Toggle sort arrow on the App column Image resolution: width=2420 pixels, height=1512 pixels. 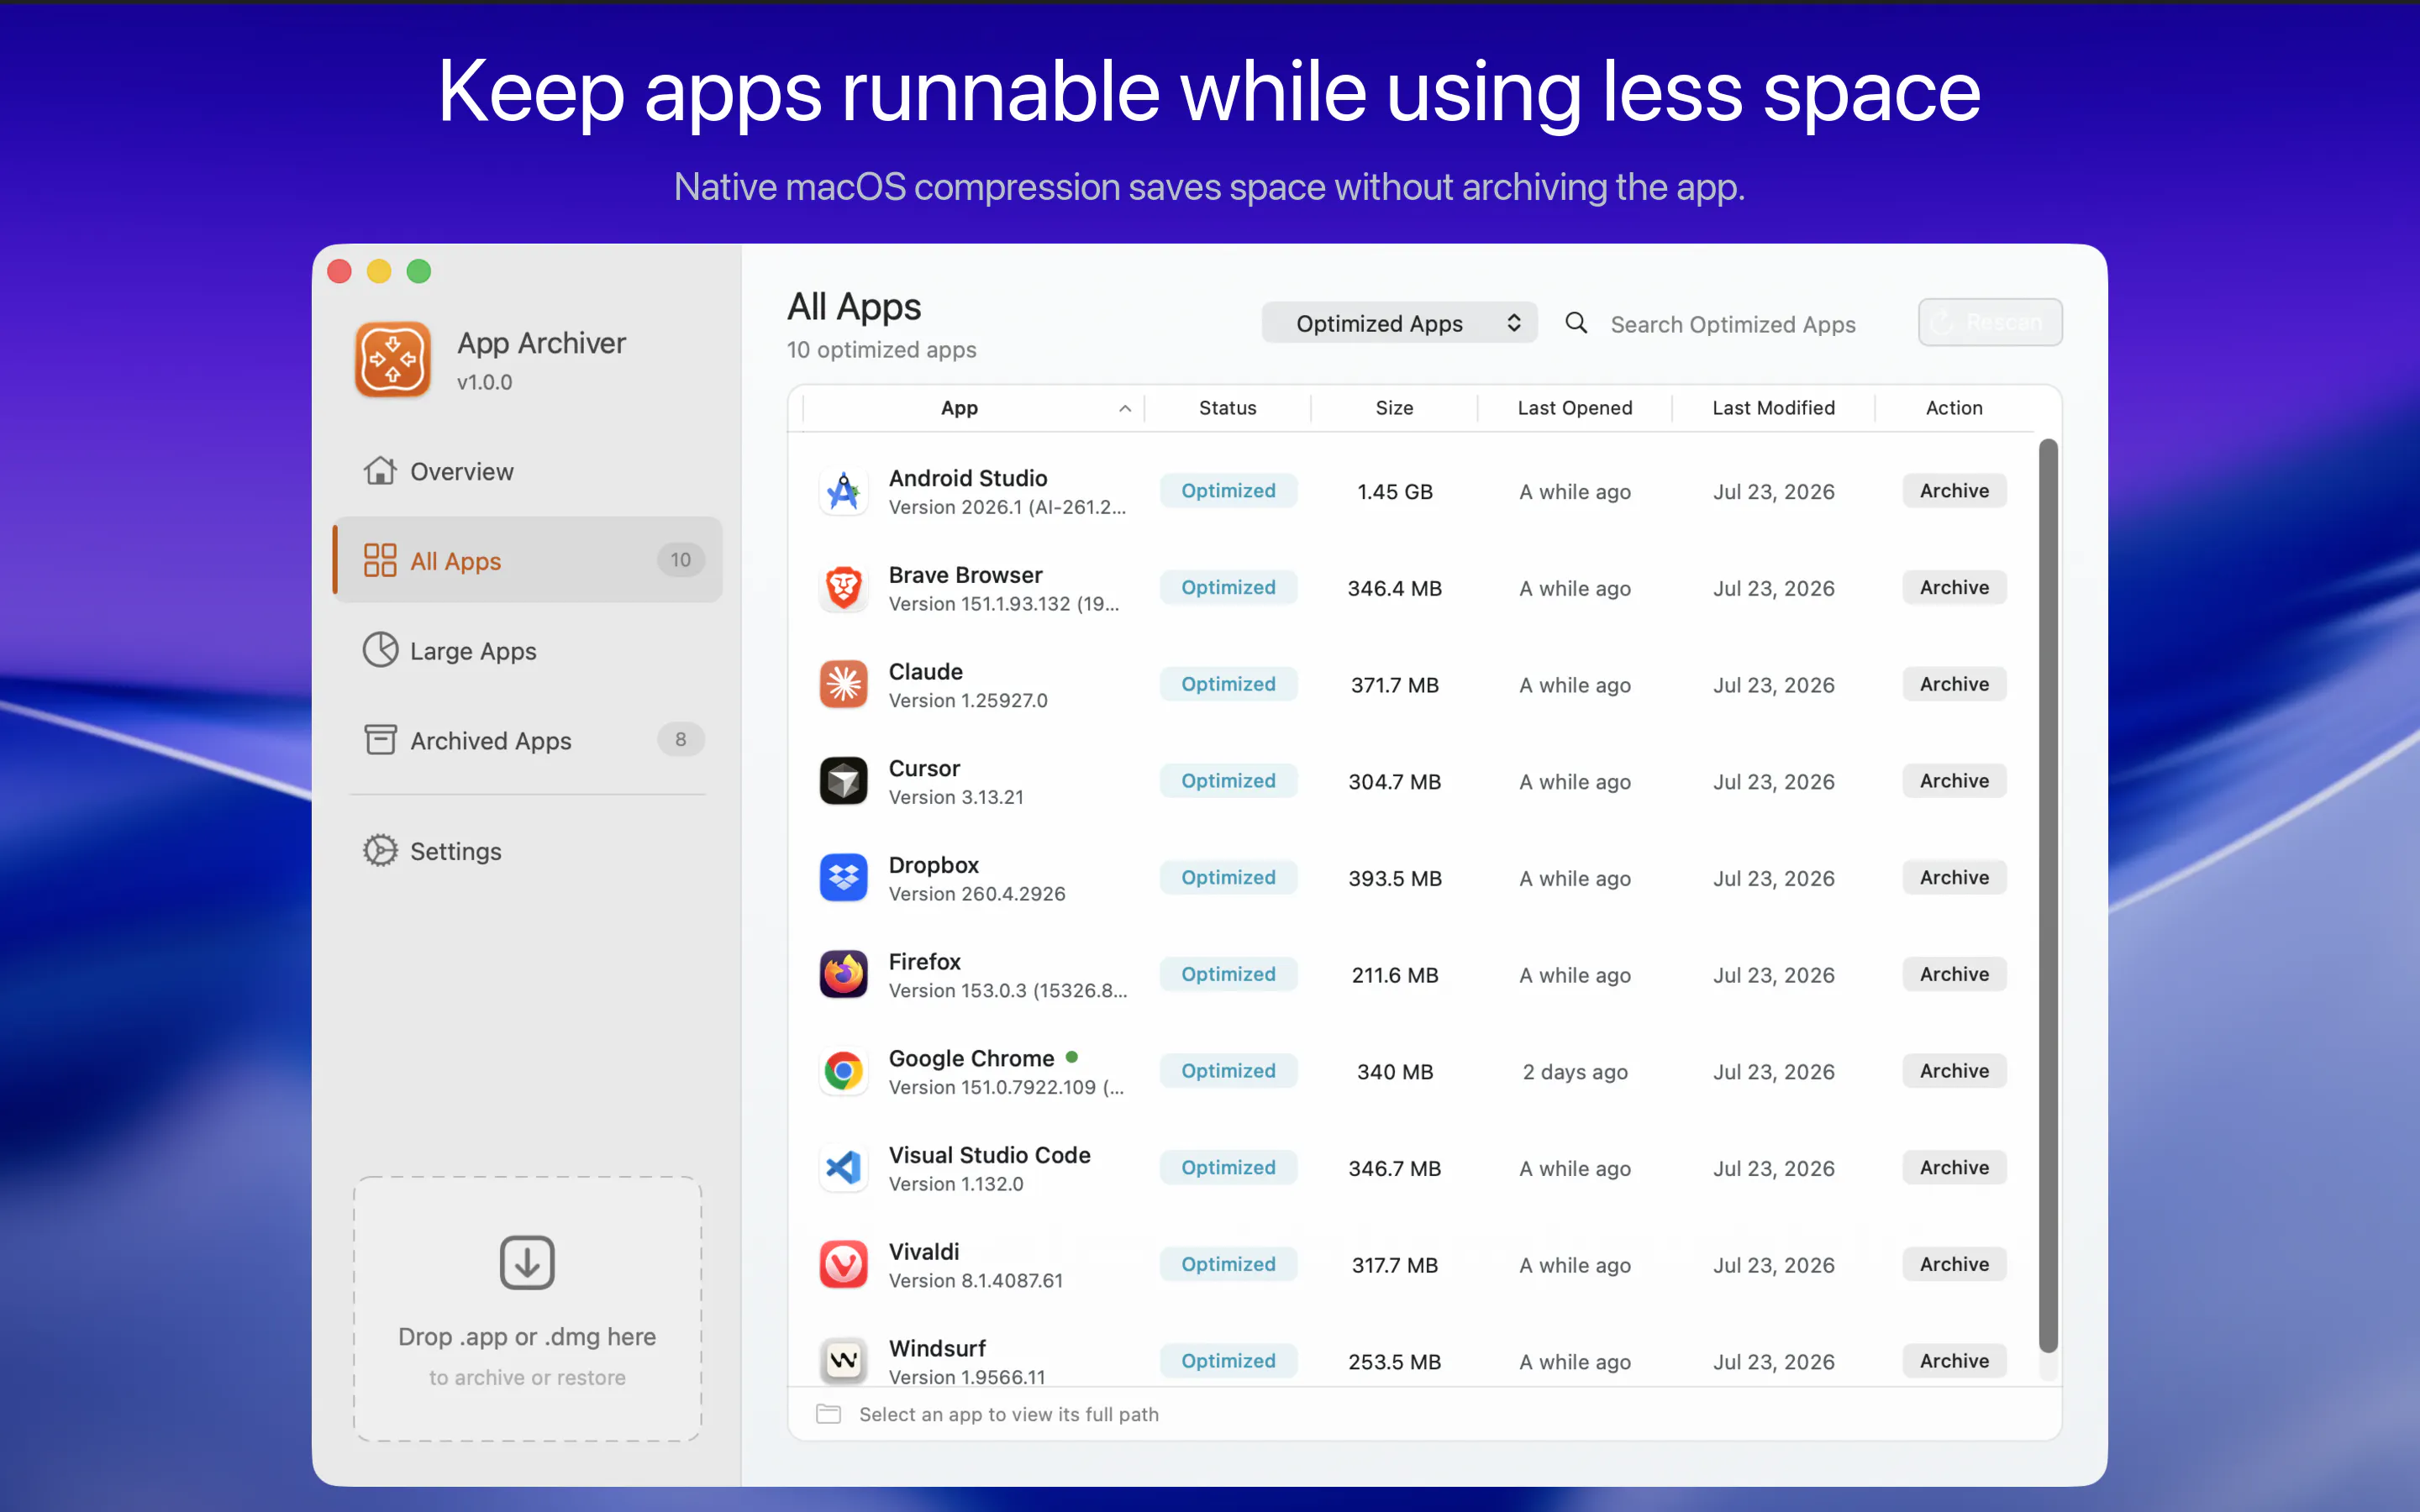pos(1125,408)
